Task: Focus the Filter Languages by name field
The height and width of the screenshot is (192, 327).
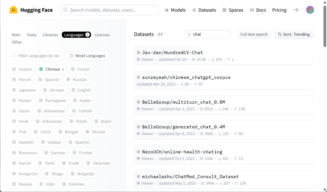Action: [x=36, y=56]
